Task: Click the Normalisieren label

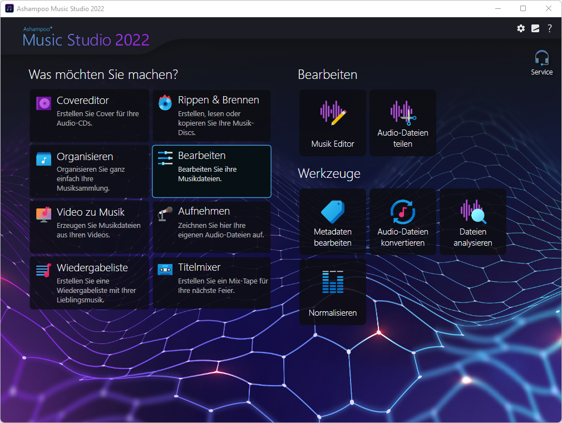Action: (333, 313)
